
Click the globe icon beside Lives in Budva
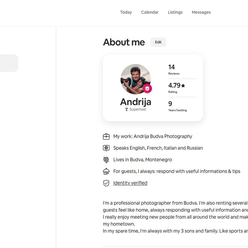pyautogui.click(x=106, y=160)
